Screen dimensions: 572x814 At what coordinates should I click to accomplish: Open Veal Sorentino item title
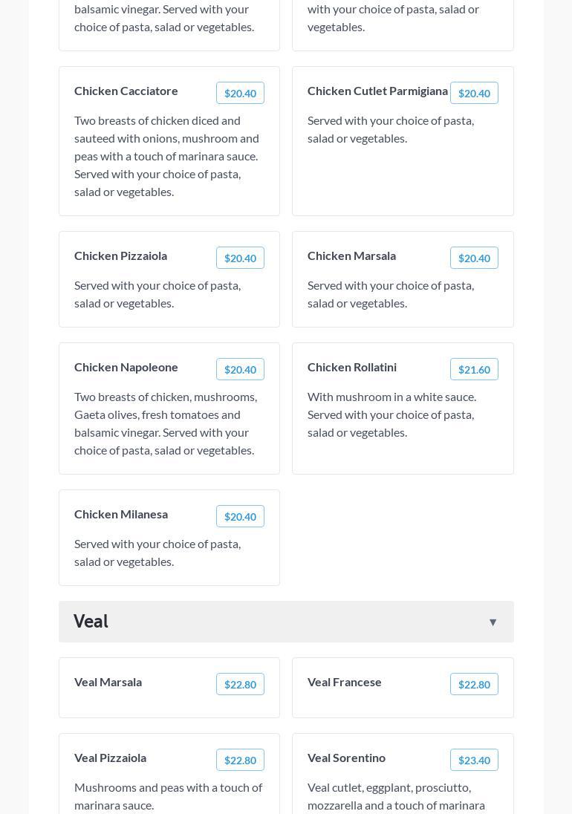(346, 758)
